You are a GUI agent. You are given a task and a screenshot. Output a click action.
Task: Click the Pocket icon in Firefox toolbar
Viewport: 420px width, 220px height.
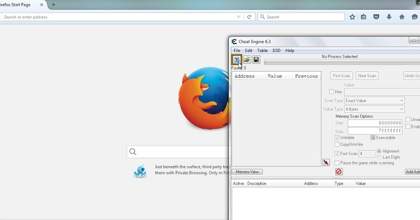pyautogui.click(x=376, y=17)
